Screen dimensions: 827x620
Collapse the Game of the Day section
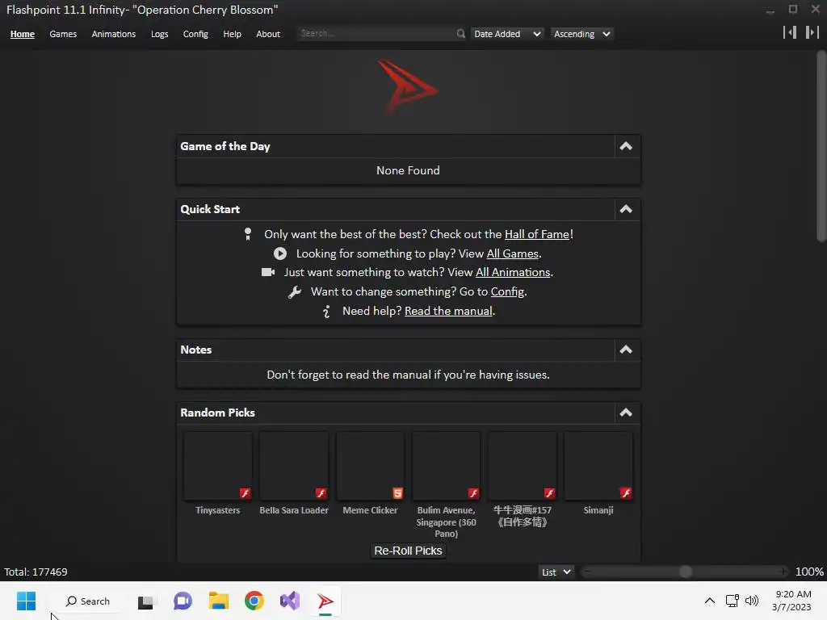[x=626, y=147]
